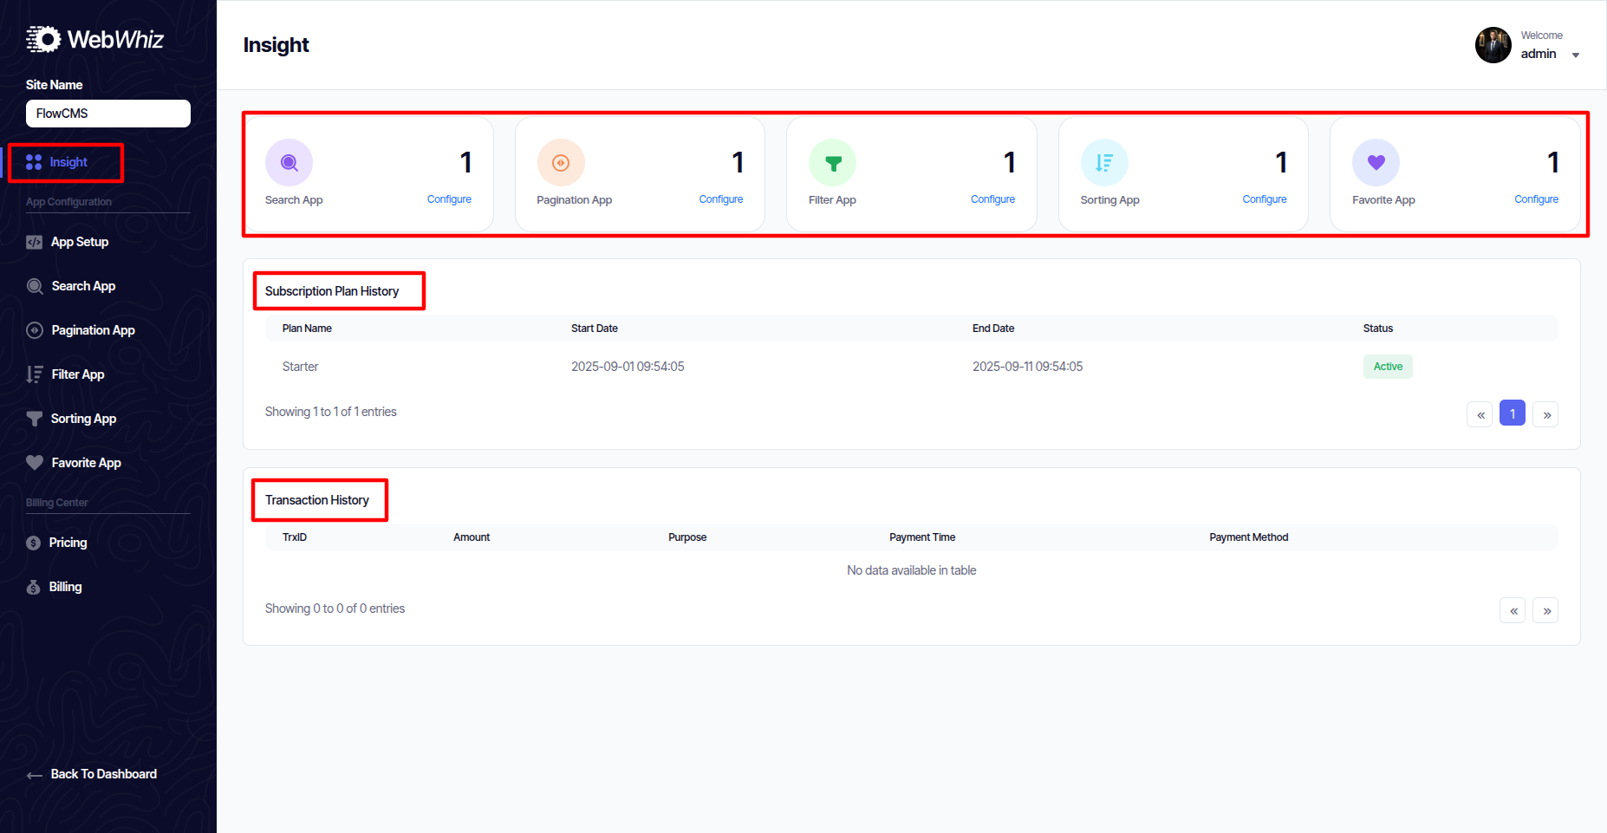Click the Site Name input field
This screenshot has height=833, width=1607.
(x=108, y=114)
